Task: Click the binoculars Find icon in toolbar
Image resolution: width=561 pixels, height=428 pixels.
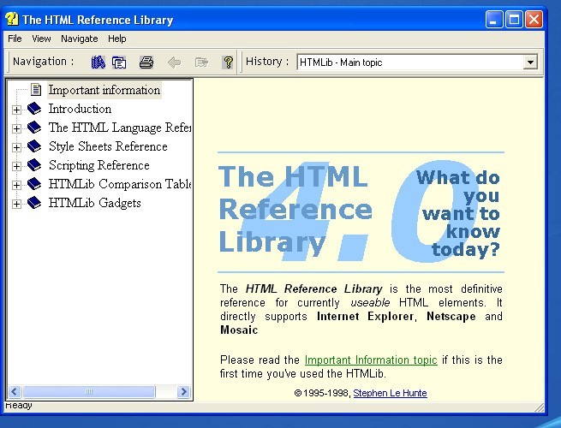Action: click(98, 62)
